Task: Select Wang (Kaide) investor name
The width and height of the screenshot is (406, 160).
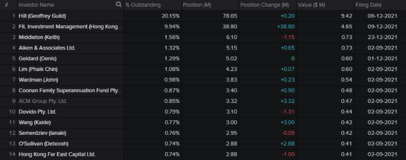Action: (35, 122)
